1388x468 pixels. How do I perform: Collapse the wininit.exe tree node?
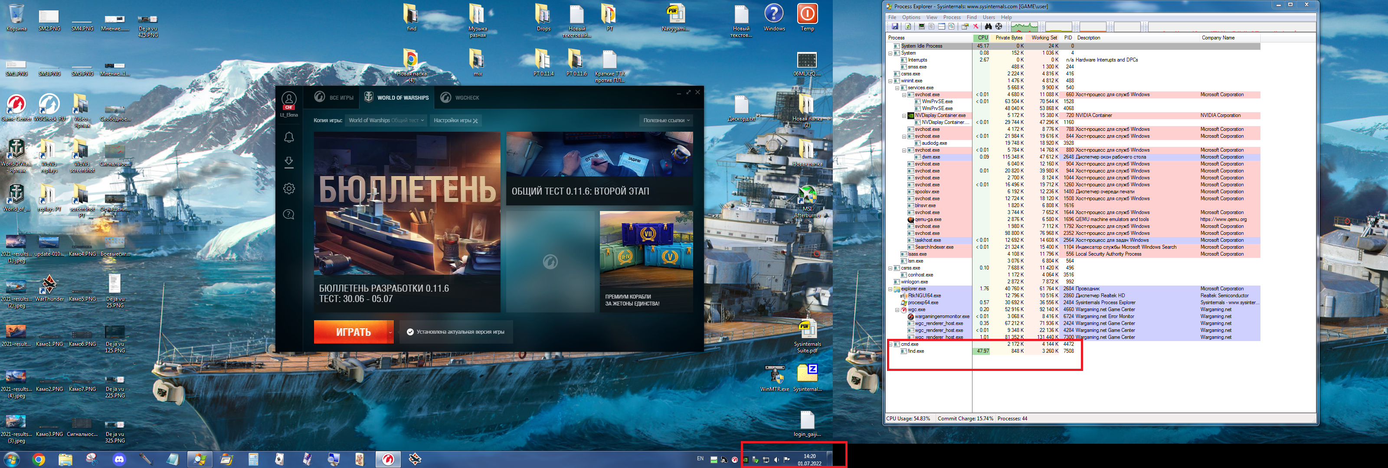coord(890,81)
